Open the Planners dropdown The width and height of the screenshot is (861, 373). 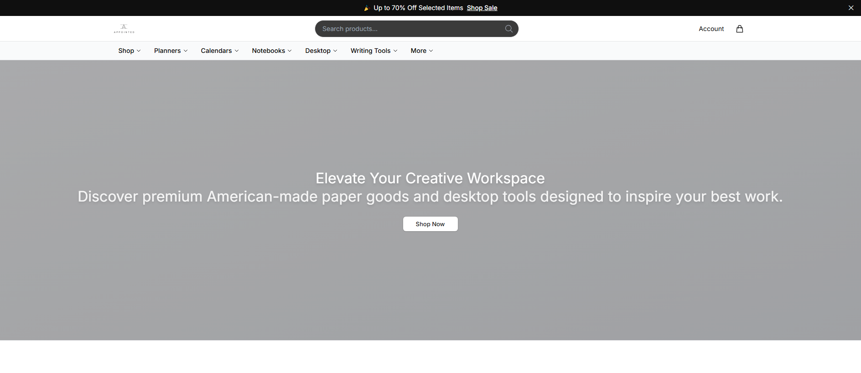[171, 51]
